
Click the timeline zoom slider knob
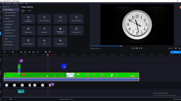[11, 99]
